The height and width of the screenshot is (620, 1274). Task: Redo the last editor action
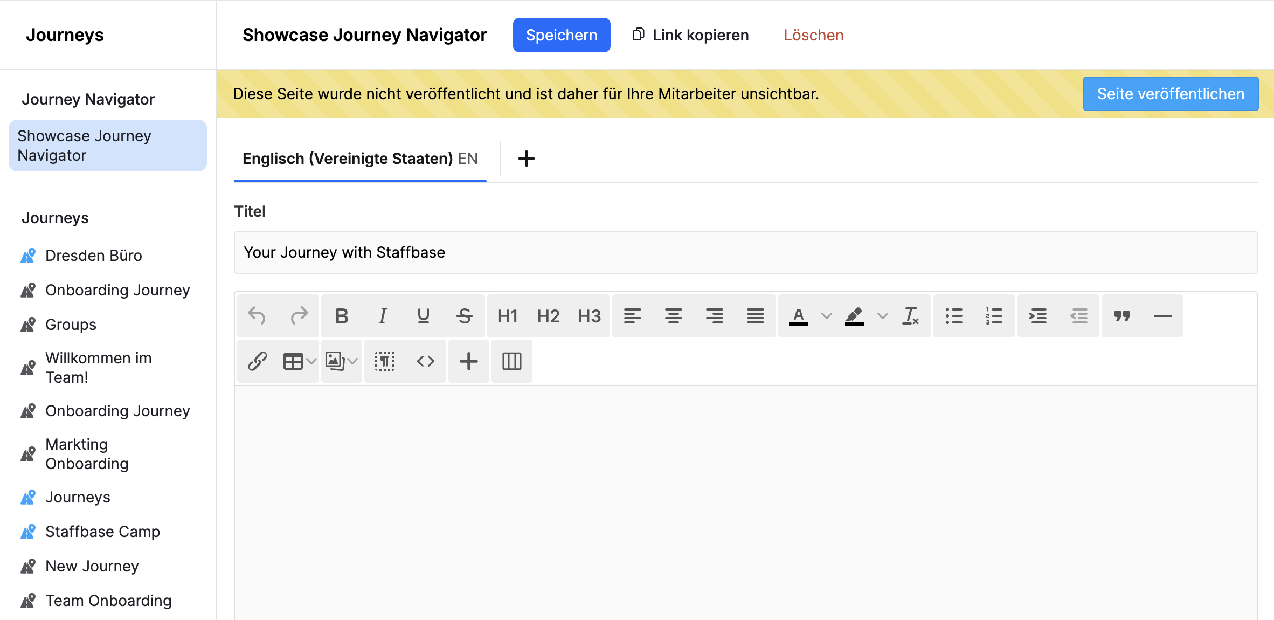299,316
